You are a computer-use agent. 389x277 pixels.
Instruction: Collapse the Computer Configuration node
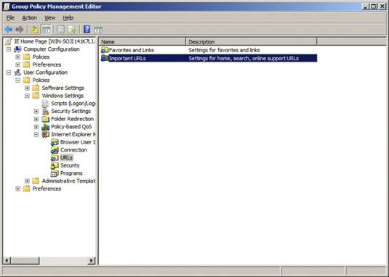coord(9,49)
